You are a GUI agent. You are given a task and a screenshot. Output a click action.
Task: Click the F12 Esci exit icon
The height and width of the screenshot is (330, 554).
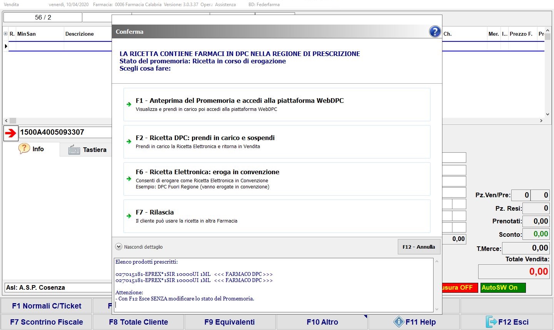tap(491, 322)
